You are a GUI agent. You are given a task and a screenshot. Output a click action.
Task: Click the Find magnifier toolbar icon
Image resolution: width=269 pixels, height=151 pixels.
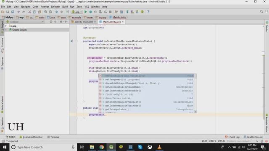coord(45,12)
